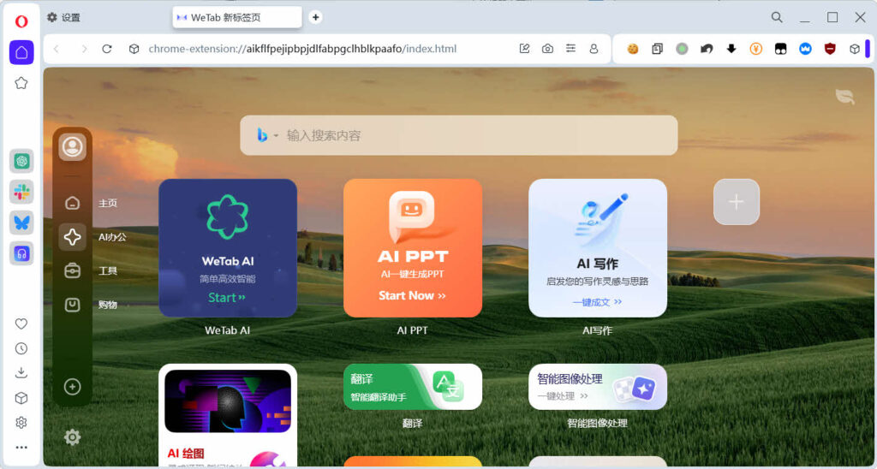Open the headphones player in the sidebar
The image size is (877, 469).
pyautogui.click(x=21, y=253)
